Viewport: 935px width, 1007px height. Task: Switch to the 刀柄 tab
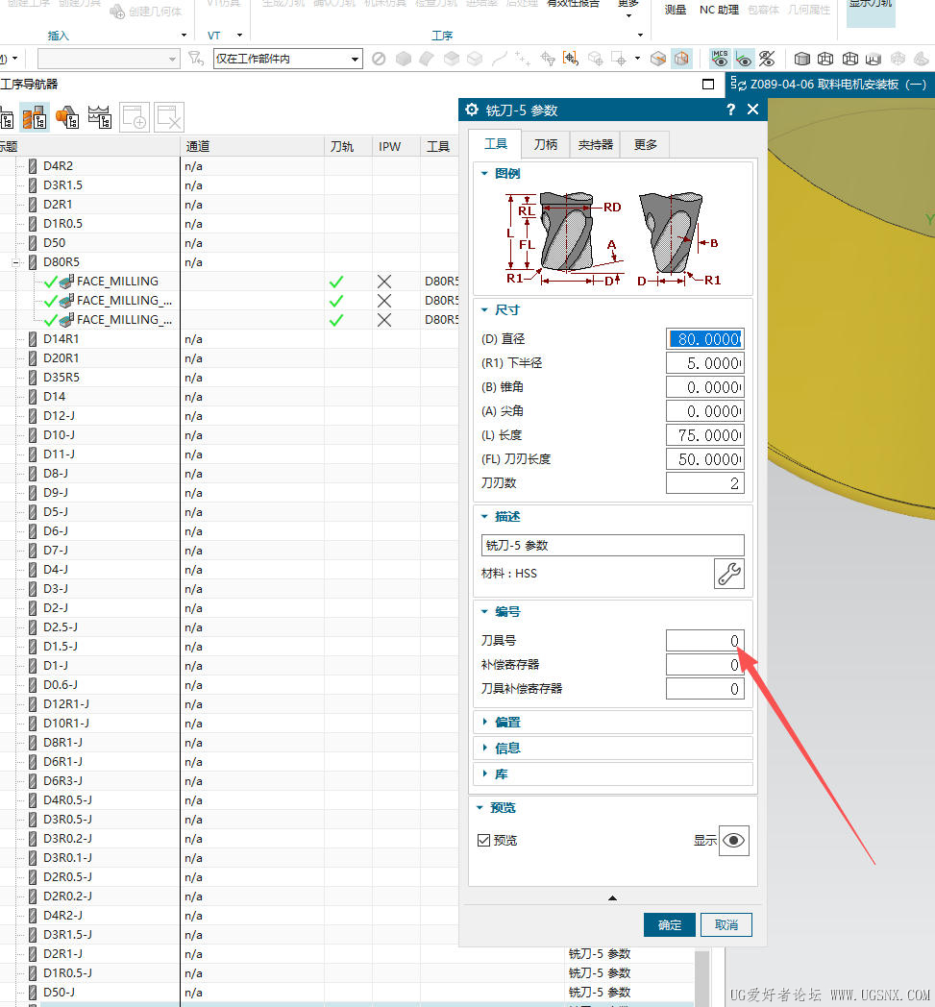pyautogui.click(x=545, y=145)
